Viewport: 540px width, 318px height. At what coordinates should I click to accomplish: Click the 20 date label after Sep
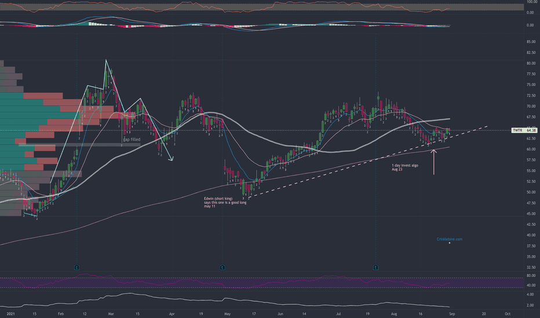click(x=484, y=314)
